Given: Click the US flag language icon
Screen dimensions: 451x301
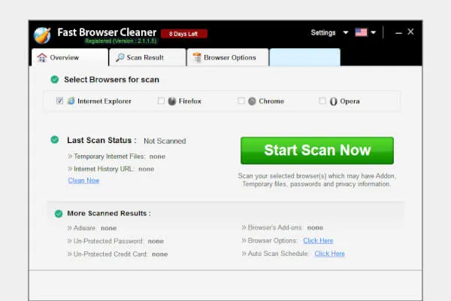Looking at the screenshot, I should point(361,32).
